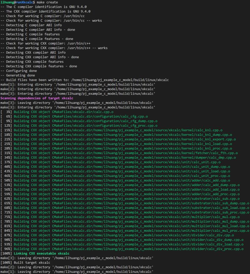The image size is (250, 274).
Task: Click 'Detecting C compile features - done' line
Action: coord(37,39)
